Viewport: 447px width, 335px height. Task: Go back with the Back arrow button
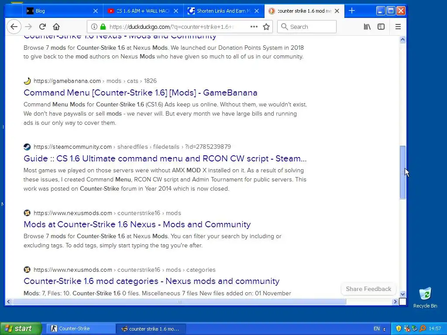(14, 27)
